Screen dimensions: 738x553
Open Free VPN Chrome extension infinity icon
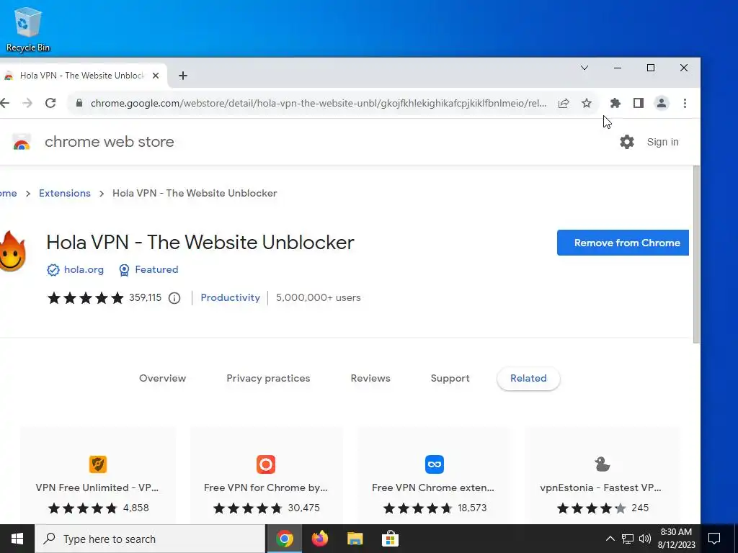coord(434,464)
